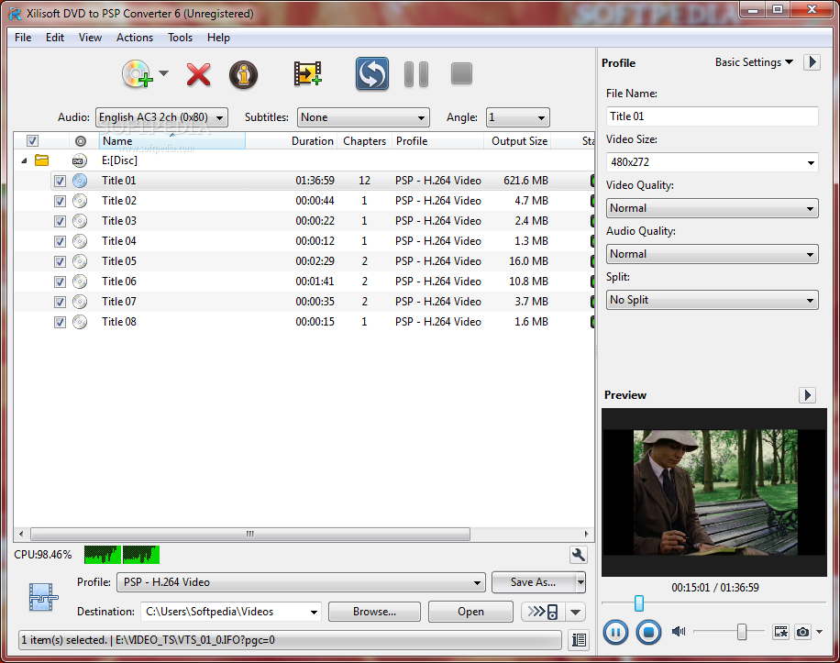Open dropdown next to PSP transfer icon
Viewport: 840px width, 663px height.
575,612
